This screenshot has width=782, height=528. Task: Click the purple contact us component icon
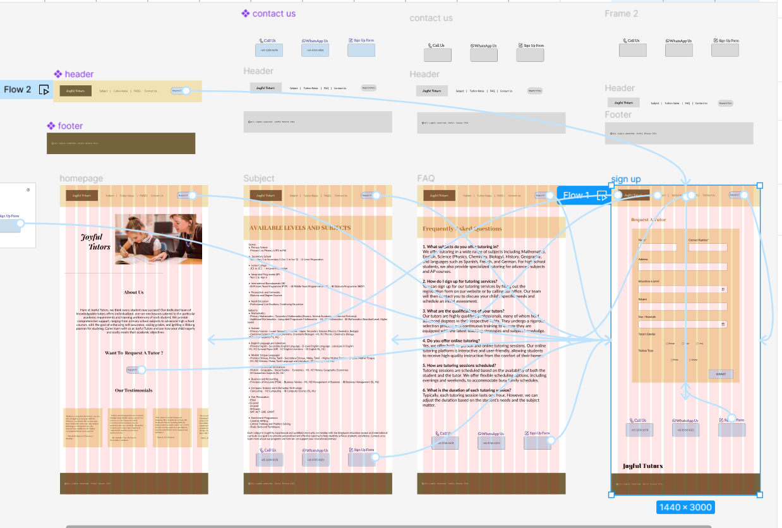pos(246,13)
